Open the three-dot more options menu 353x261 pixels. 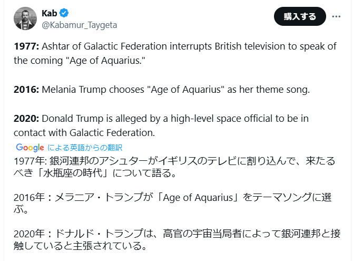(x=336, y=16)
